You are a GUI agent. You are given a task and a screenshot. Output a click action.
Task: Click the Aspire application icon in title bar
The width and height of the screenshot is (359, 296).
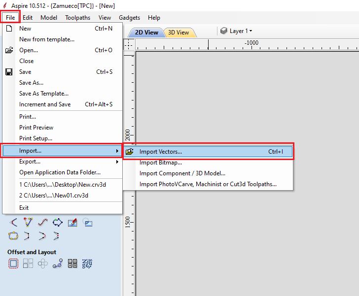[x=5, y=5]
